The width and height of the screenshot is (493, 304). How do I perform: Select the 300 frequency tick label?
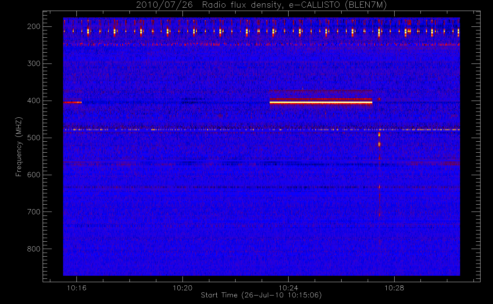(x=34, y=64)
